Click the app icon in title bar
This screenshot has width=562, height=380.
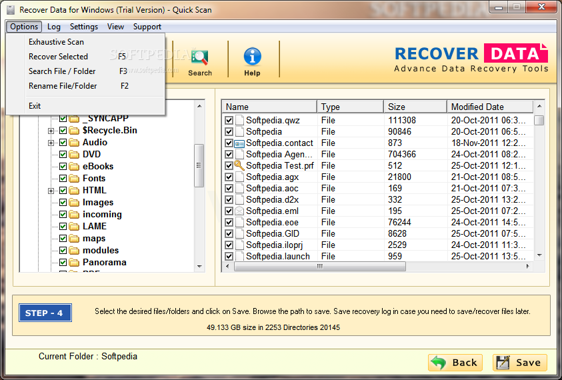point(11,10)
